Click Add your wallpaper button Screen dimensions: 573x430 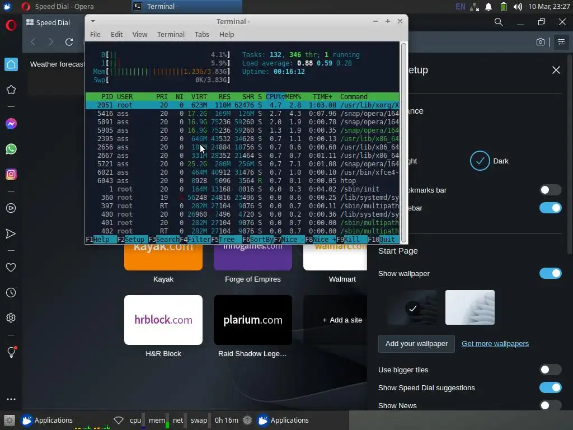(x=416, y=344)
